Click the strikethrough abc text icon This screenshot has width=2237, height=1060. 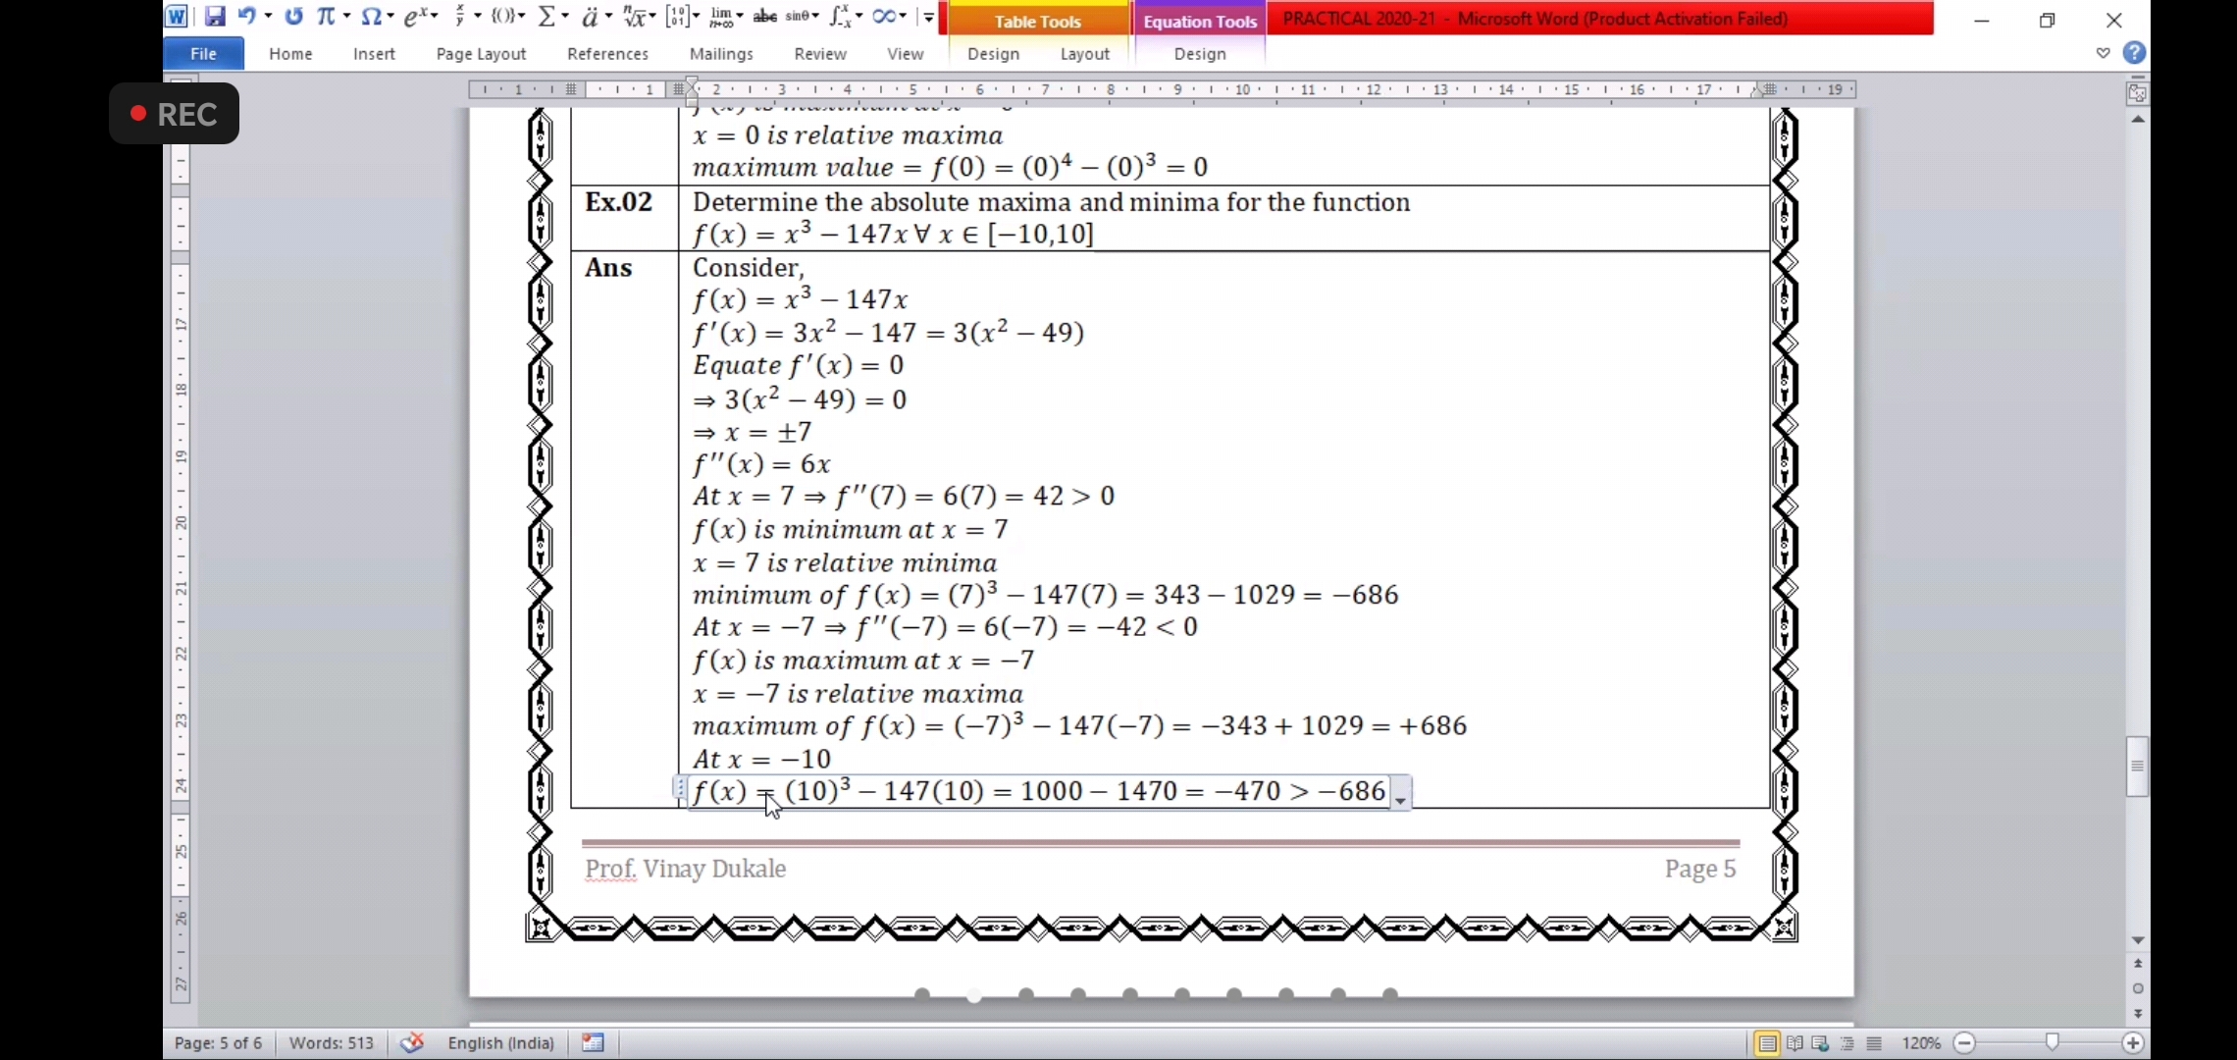tap(765, 17)
